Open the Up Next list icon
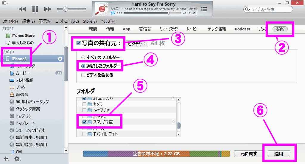The height and width of the screenshot is (164, 305). (x=204, y=9)
